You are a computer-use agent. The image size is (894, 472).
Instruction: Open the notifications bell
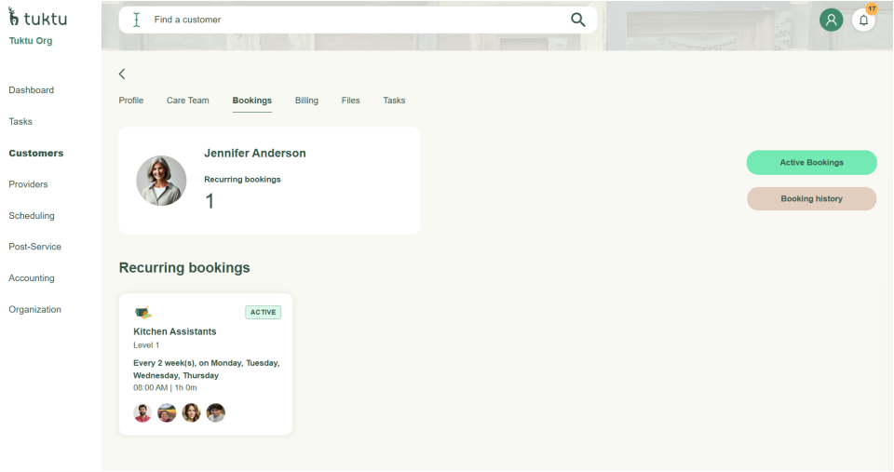pos(863,20)
